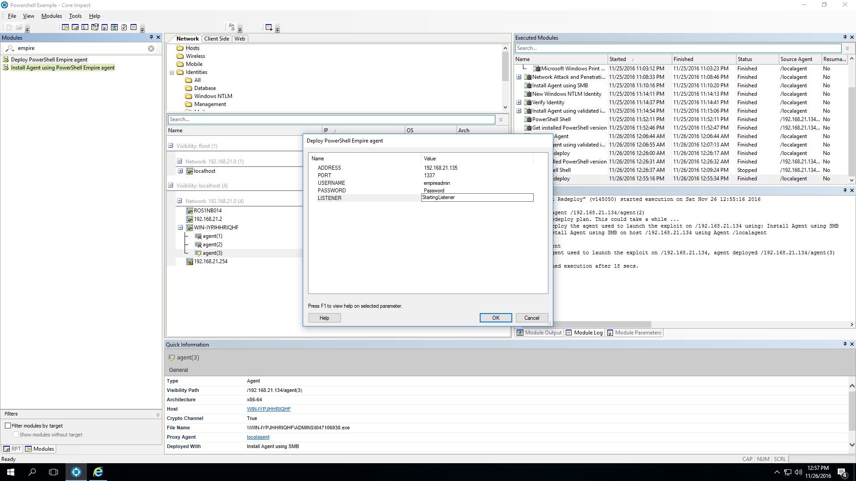Collapse the Identities folder
Viewport: 856px width, 481px height.
[x=172, y=73]
